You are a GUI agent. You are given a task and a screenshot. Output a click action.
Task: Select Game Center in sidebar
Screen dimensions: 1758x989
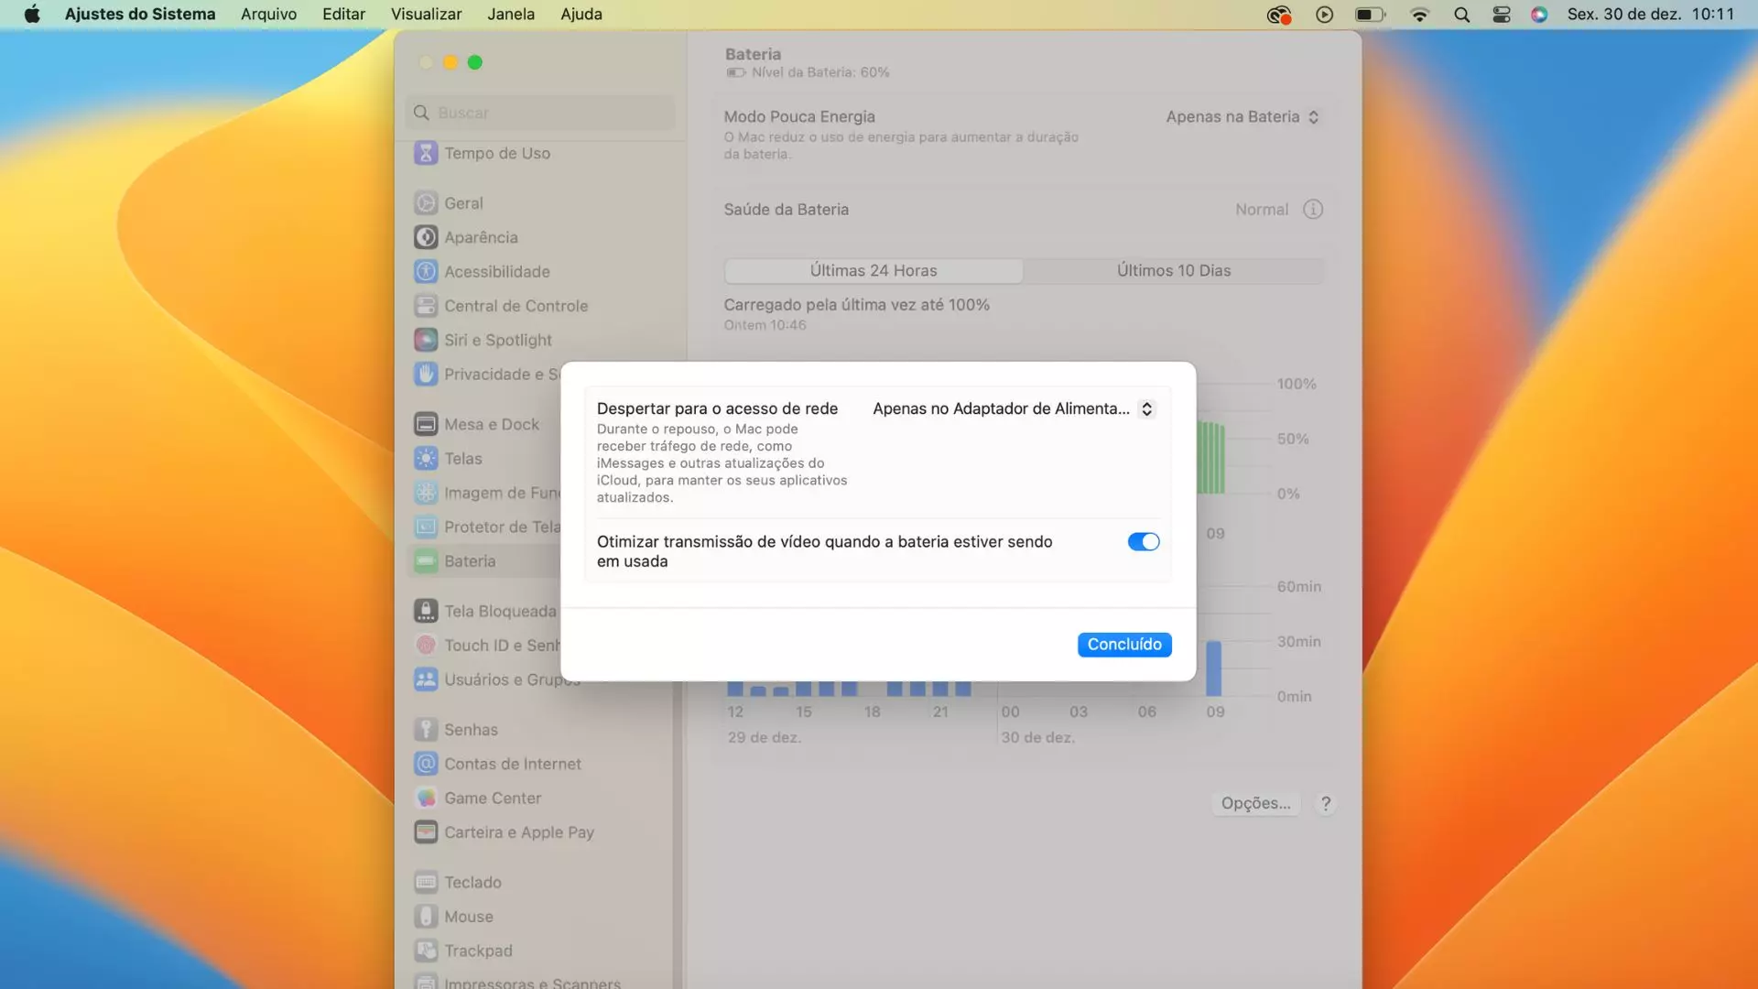492,798
